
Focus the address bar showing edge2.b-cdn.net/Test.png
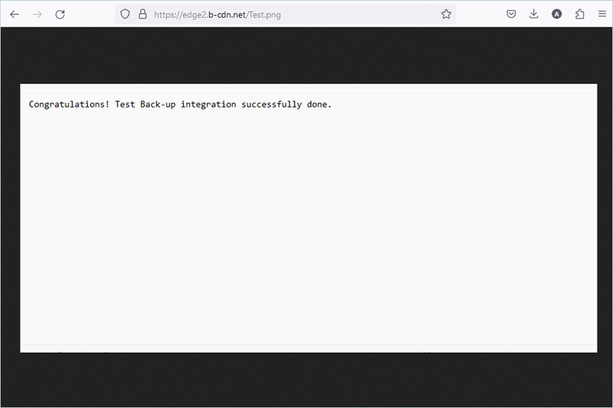click(285, 14)
